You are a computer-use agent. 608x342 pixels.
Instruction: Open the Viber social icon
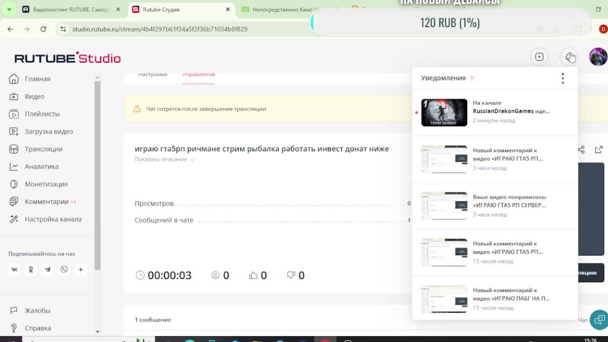(64, 269)
